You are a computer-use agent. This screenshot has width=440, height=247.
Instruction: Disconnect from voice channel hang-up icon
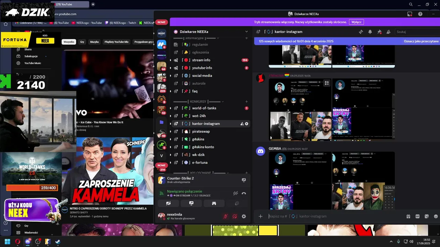[x=244, y=193]
